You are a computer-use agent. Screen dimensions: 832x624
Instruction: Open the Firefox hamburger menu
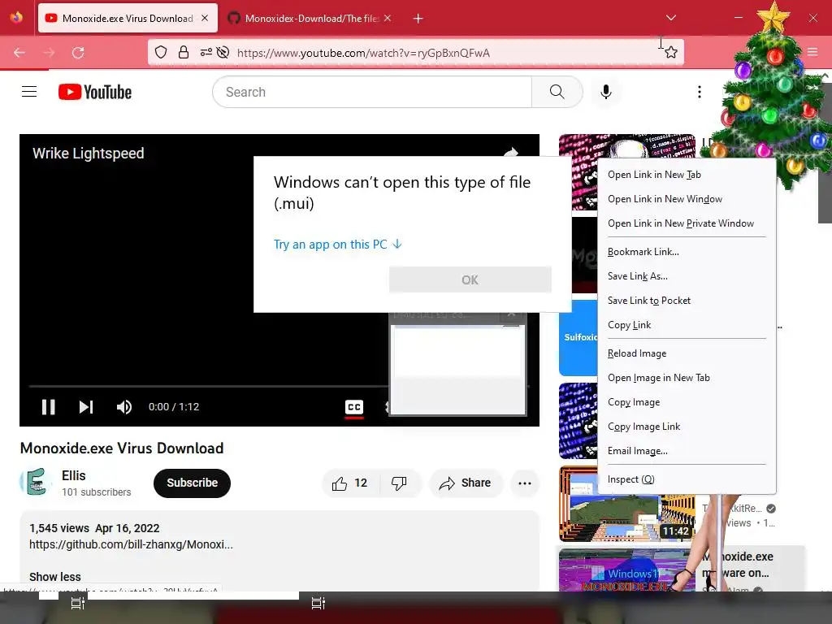(x=812, y=52)
